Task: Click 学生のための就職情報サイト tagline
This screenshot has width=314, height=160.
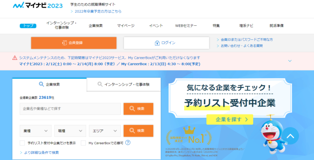Action: pyautogui.click(x=93, y=4)
